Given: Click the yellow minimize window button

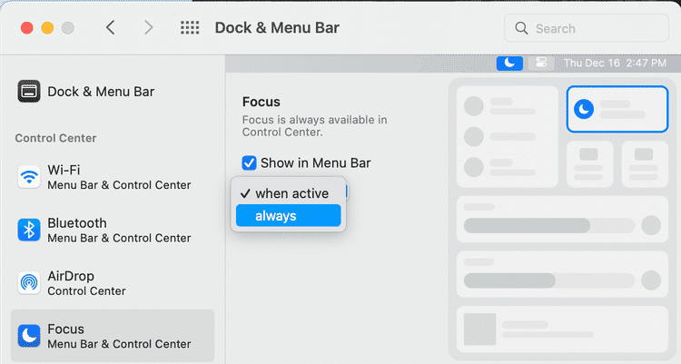Looking at the screenshot, I should 47,28.
